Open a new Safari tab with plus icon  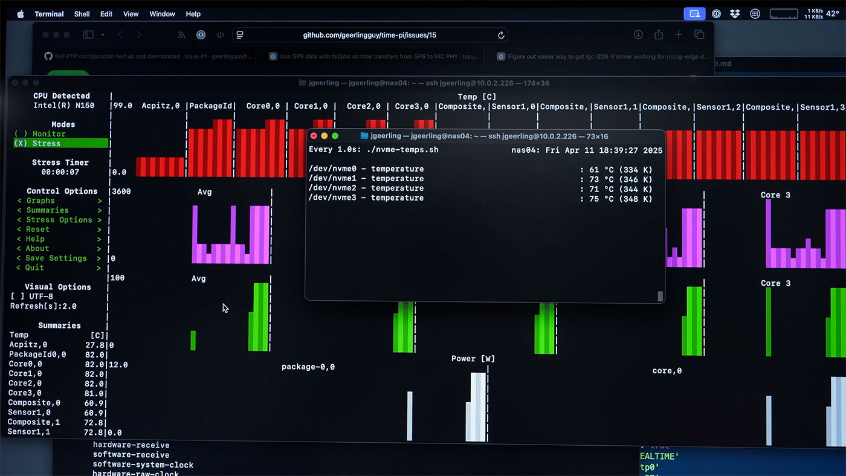(x=679, y=35)
